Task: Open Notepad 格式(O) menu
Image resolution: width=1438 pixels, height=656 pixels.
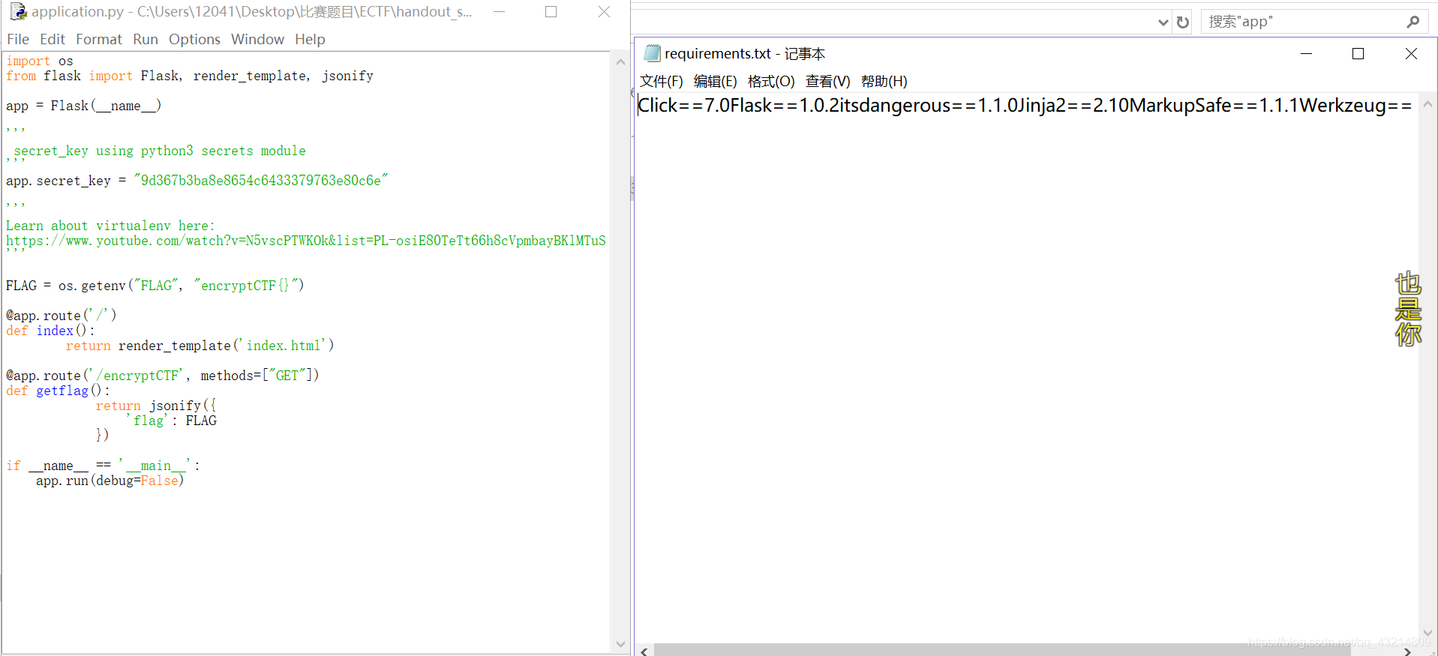Action: pyautogui.click(x=771, y=81)
